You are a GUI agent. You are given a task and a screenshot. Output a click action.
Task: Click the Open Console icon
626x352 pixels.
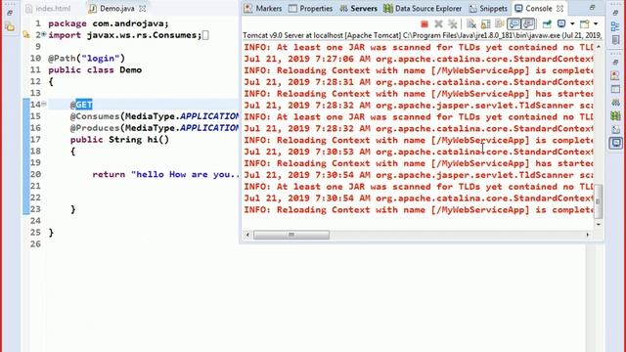(x=585, y=23)
